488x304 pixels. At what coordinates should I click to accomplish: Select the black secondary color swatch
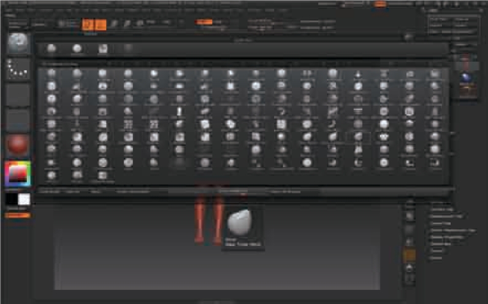tap(12, 199)
